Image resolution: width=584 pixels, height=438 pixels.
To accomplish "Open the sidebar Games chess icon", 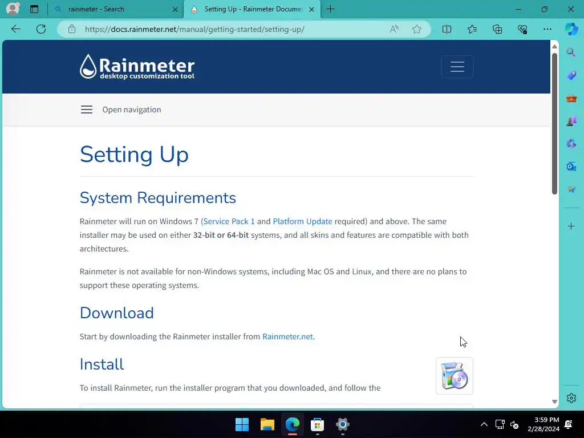I will [x=571, y=121].
